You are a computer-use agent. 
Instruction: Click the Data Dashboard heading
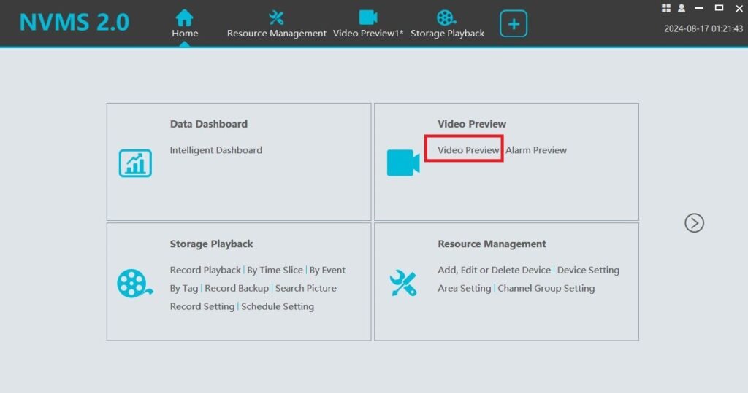coord(209,124)
